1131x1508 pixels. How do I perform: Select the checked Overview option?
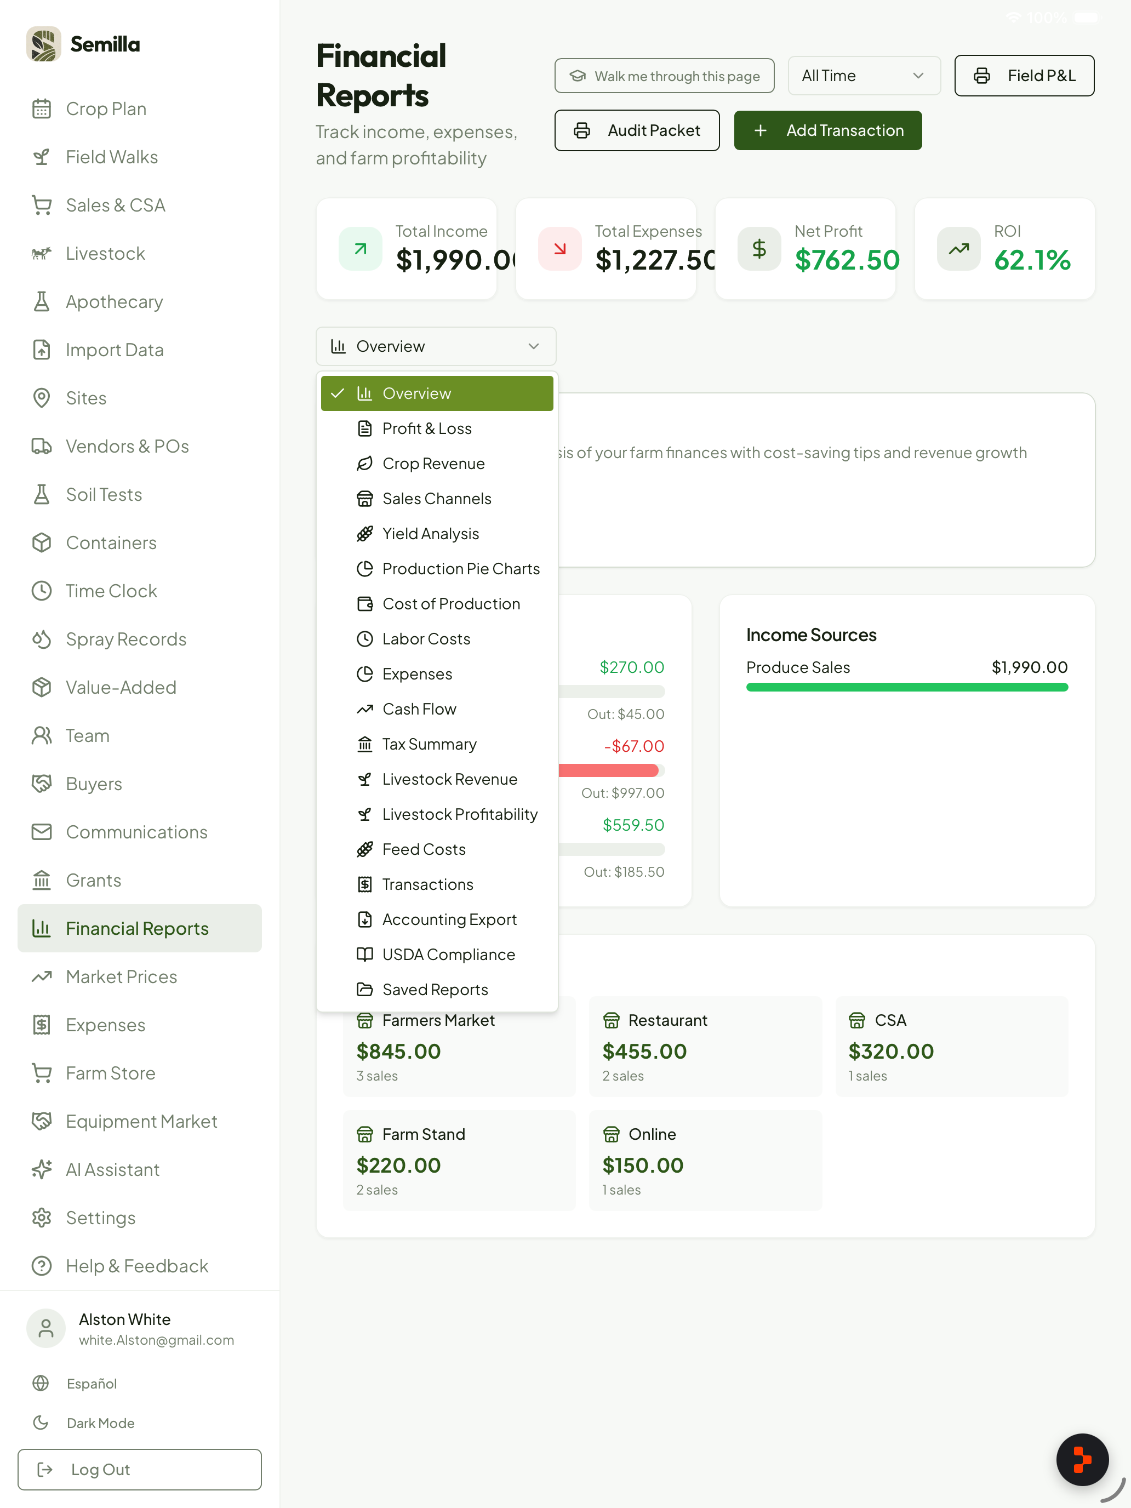(437, 393)
